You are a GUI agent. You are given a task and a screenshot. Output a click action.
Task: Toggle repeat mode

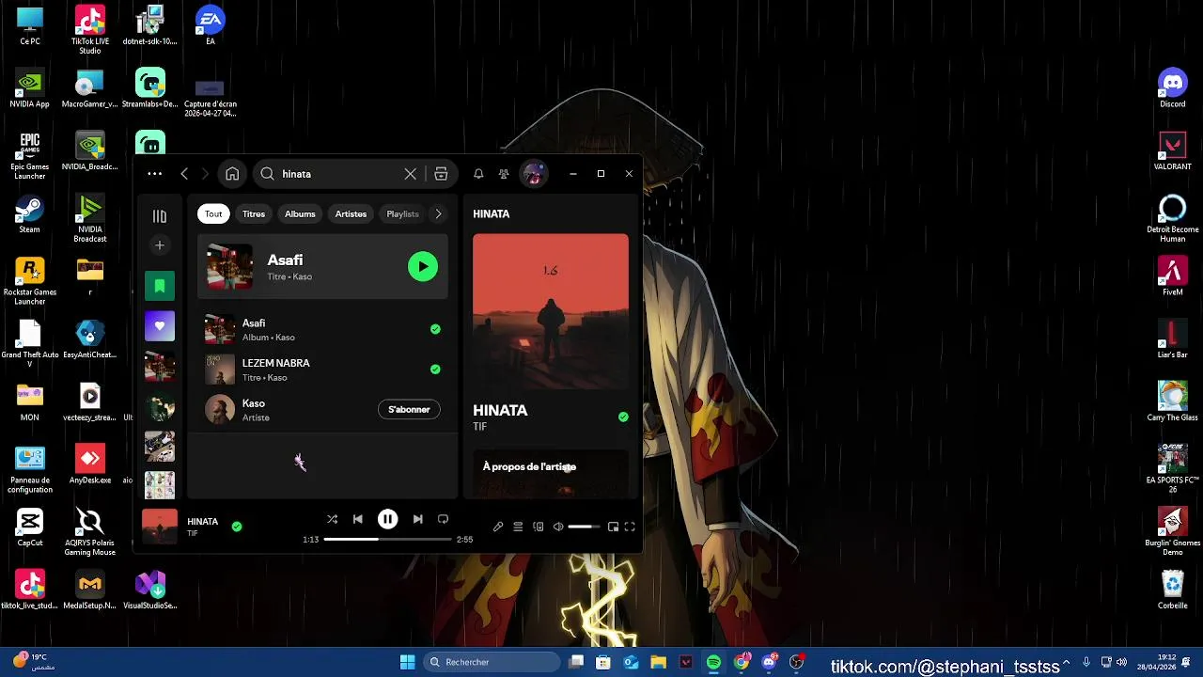[444, 519]
